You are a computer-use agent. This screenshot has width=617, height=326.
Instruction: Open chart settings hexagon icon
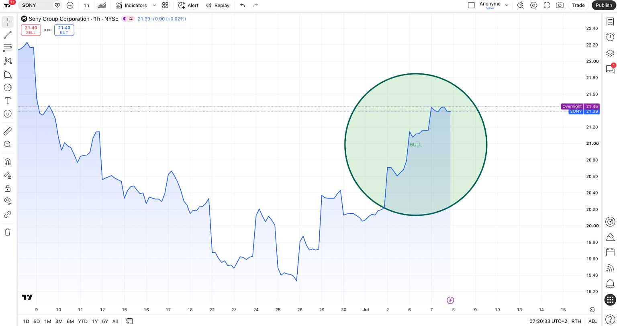pos(534,5)
